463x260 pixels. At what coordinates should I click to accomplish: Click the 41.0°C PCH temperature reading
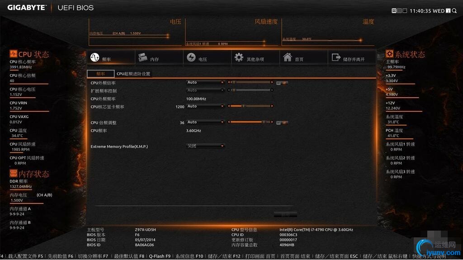tap(393, 136)
